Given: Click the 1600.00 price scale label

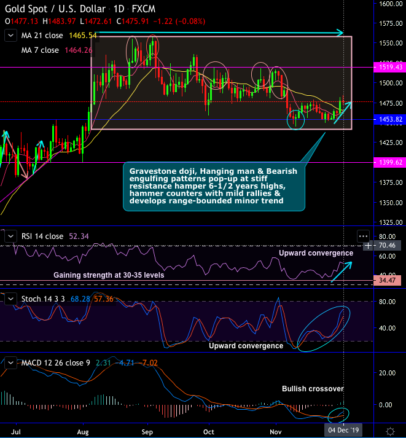Looking at the screenshot, I should (391, 4).
